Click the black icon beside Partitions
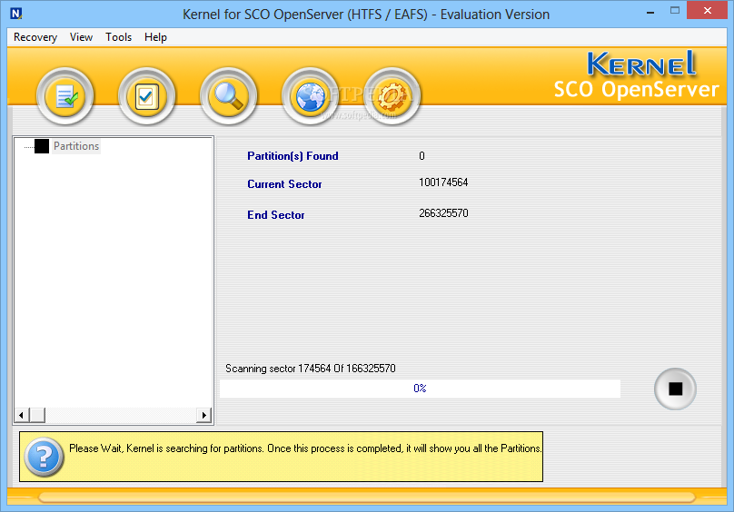 click(42, 146)
